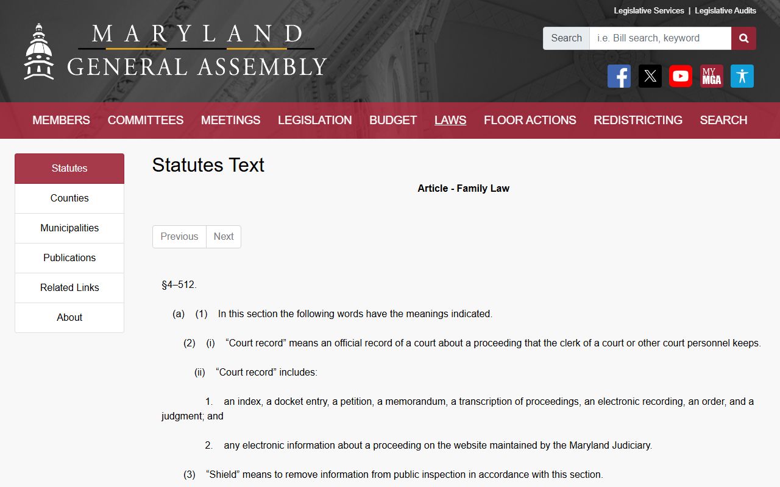Image resolution: width=780 pixels, height=487 pixels.
Task: Open the Budget menu
Action: tap(393, 120)
